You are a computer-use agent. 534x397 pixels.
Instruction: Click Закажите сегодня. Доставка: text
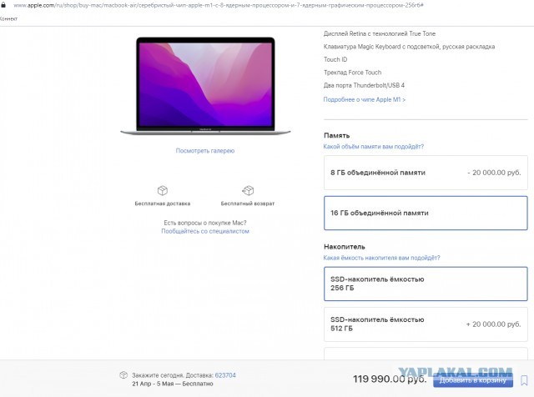click(173, 375)
